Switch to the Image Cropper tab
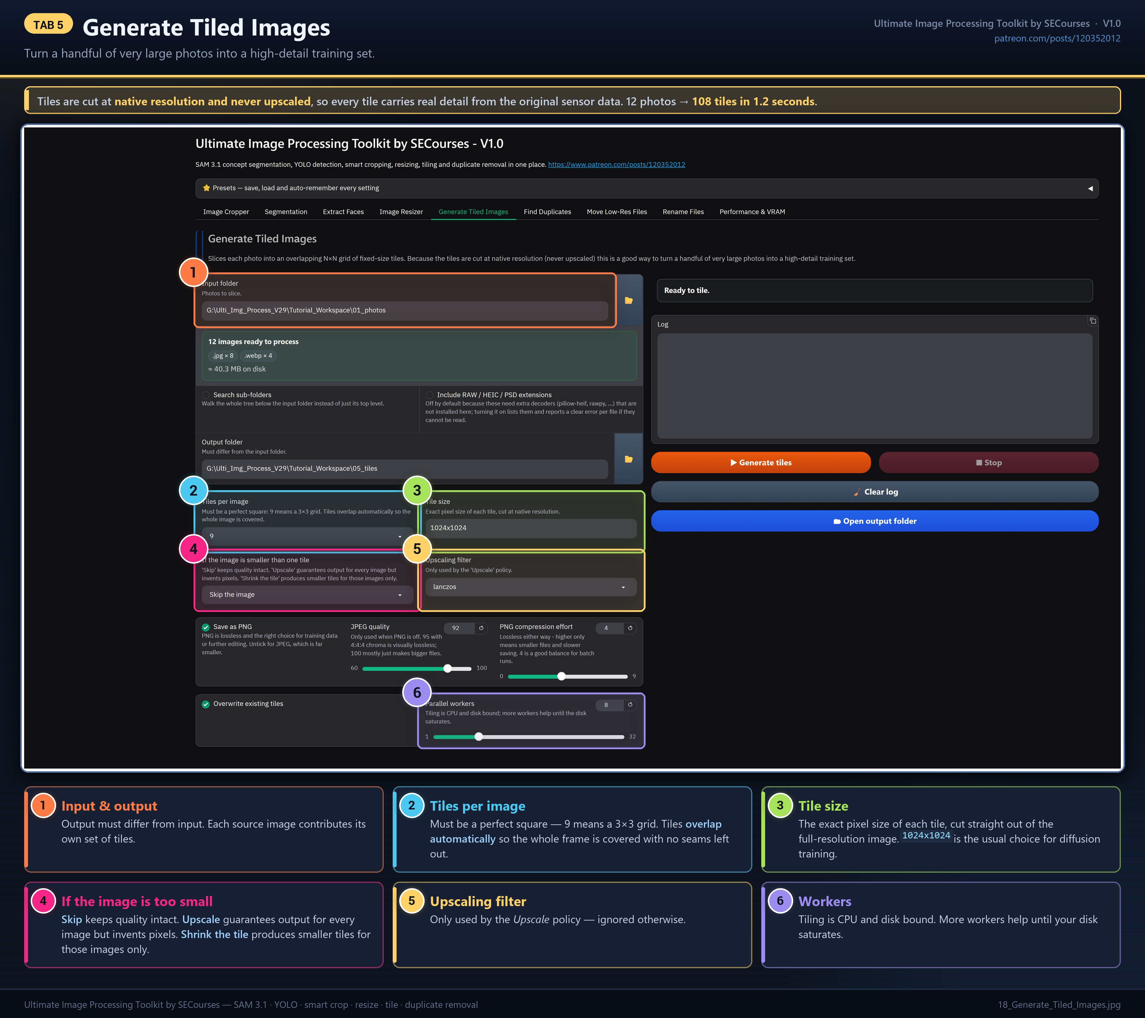The width and height of the screenshot is (1145, 1018). 226,212
